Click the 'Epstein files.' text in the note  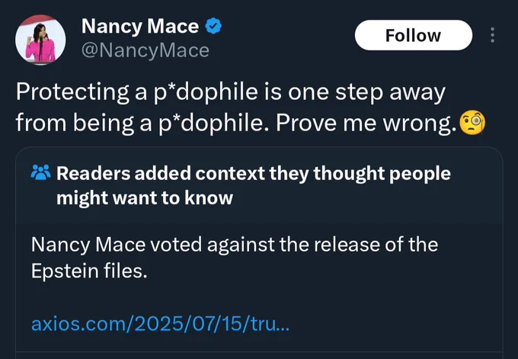(x=88, y=271)
